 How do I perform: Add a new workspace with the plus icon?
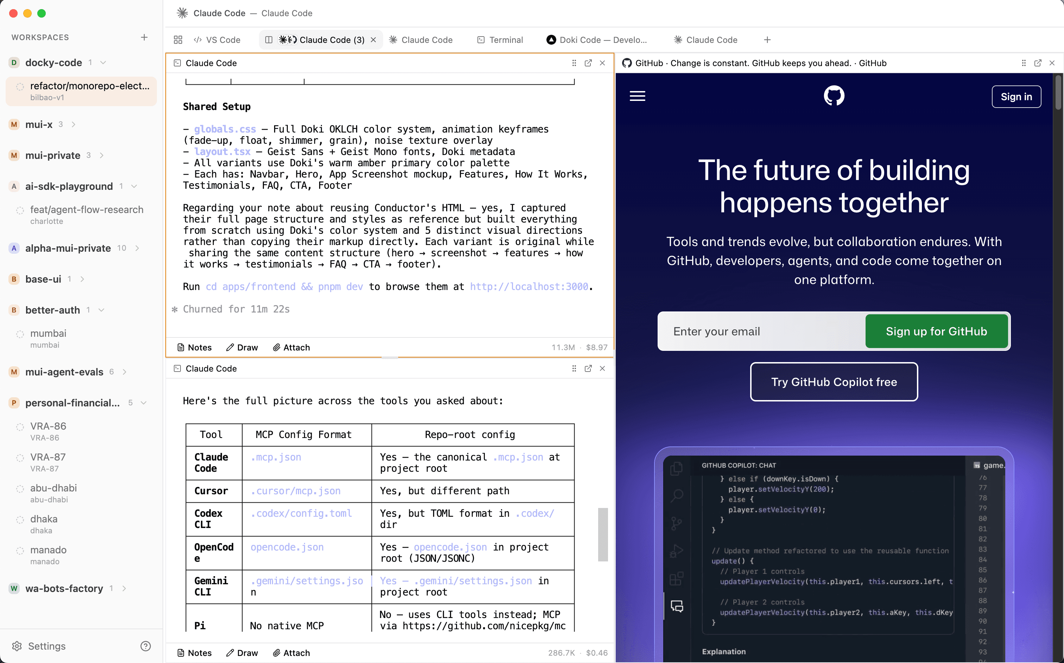pos(144,37)
